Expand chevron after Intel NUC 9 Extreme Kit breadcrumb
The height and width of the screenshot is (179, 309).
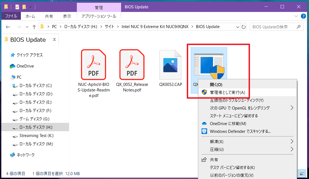192,27
